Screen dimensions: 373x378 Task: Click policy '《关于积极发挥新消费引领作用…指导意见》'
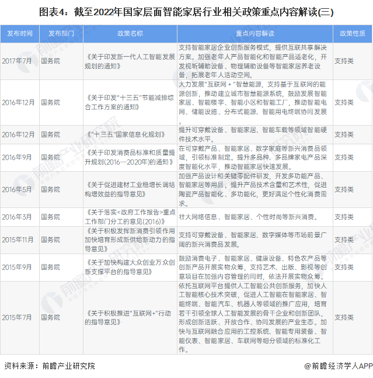[x=130, y=240]
